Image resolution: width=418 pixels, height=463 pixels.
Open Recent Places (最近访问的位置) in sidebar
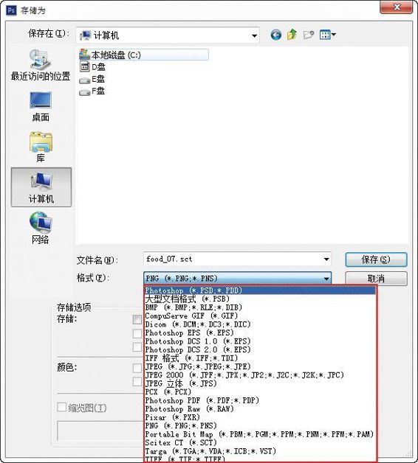[41, 65]
